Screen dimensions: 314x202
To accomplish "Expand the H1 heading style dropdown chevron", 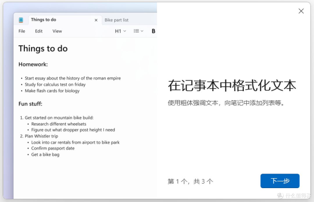I will pyautogui.click(x=124, y=31).
